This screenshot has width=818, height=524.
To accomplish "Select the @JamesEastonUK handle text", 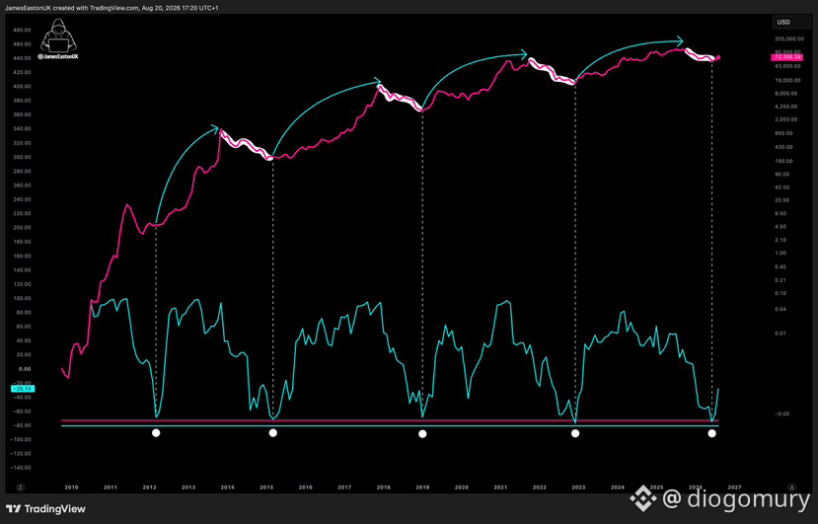I will [x=58, y=56].
